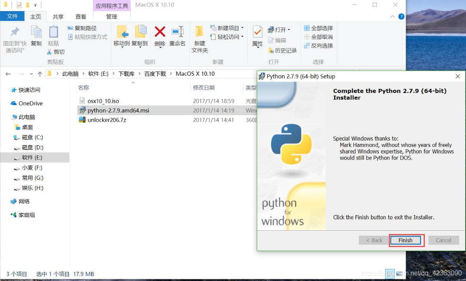
Task: Open 移动到 (Move to) menu
Action: (x=122, y=36)
